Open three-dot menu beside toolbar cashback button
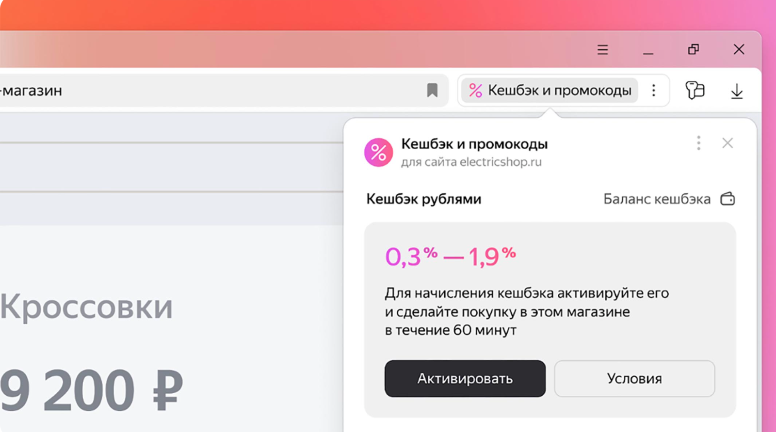Image resolution: width=776 pixels, height=432 pixels. (x=654, y=90)
